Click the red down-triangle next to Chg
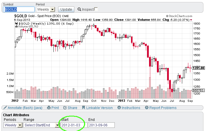Viewport: 213px width, 131px height. [191, 20]
